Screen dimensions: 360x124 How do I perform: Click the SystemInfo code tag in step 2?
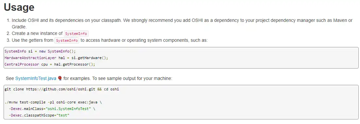click(76, 34)
